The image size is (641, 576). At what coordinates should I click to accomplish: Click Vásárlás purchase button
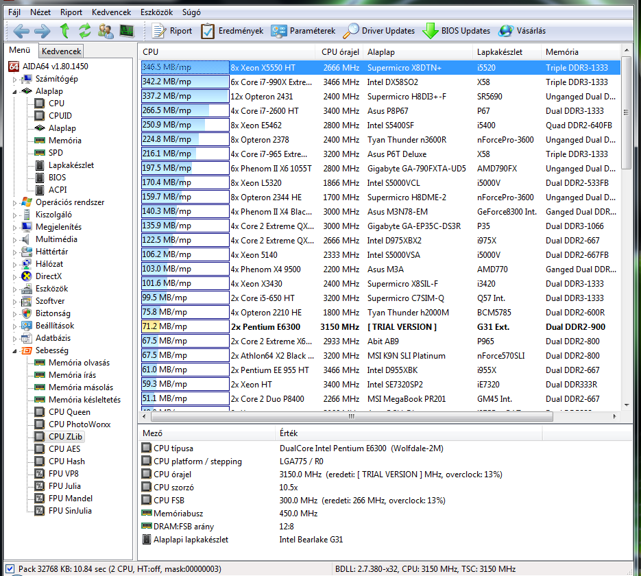[522, 31]
